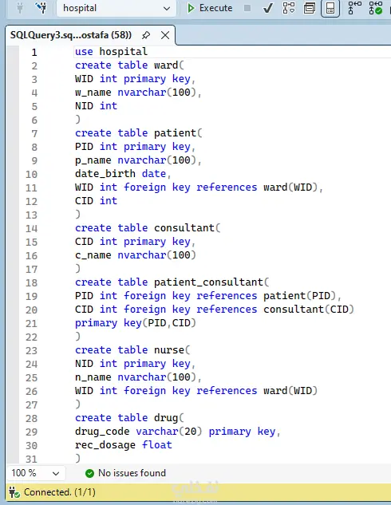Close the SQLQuery3.sql tab
The height and width of the screenshot is (505, 391).
coord(165,35)
